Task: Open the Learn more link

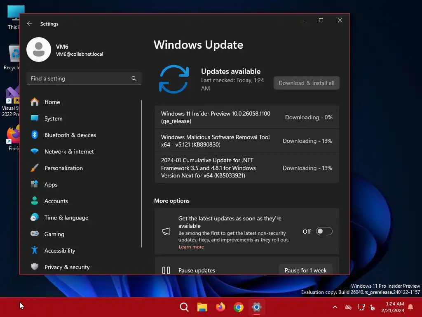Action: tap(191, 247)
